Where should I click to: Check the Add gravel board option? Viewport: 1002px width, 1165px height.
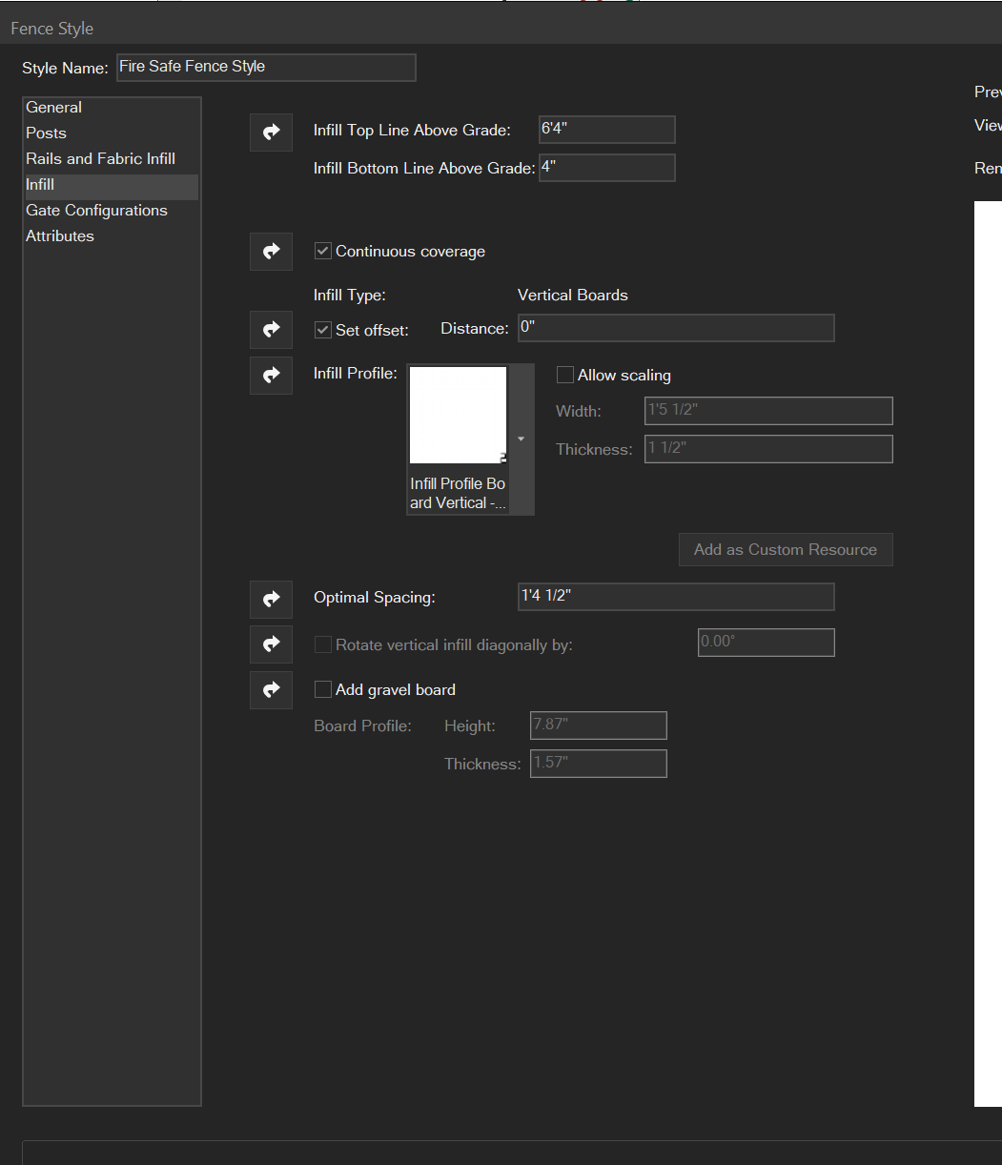pos(323,689)
